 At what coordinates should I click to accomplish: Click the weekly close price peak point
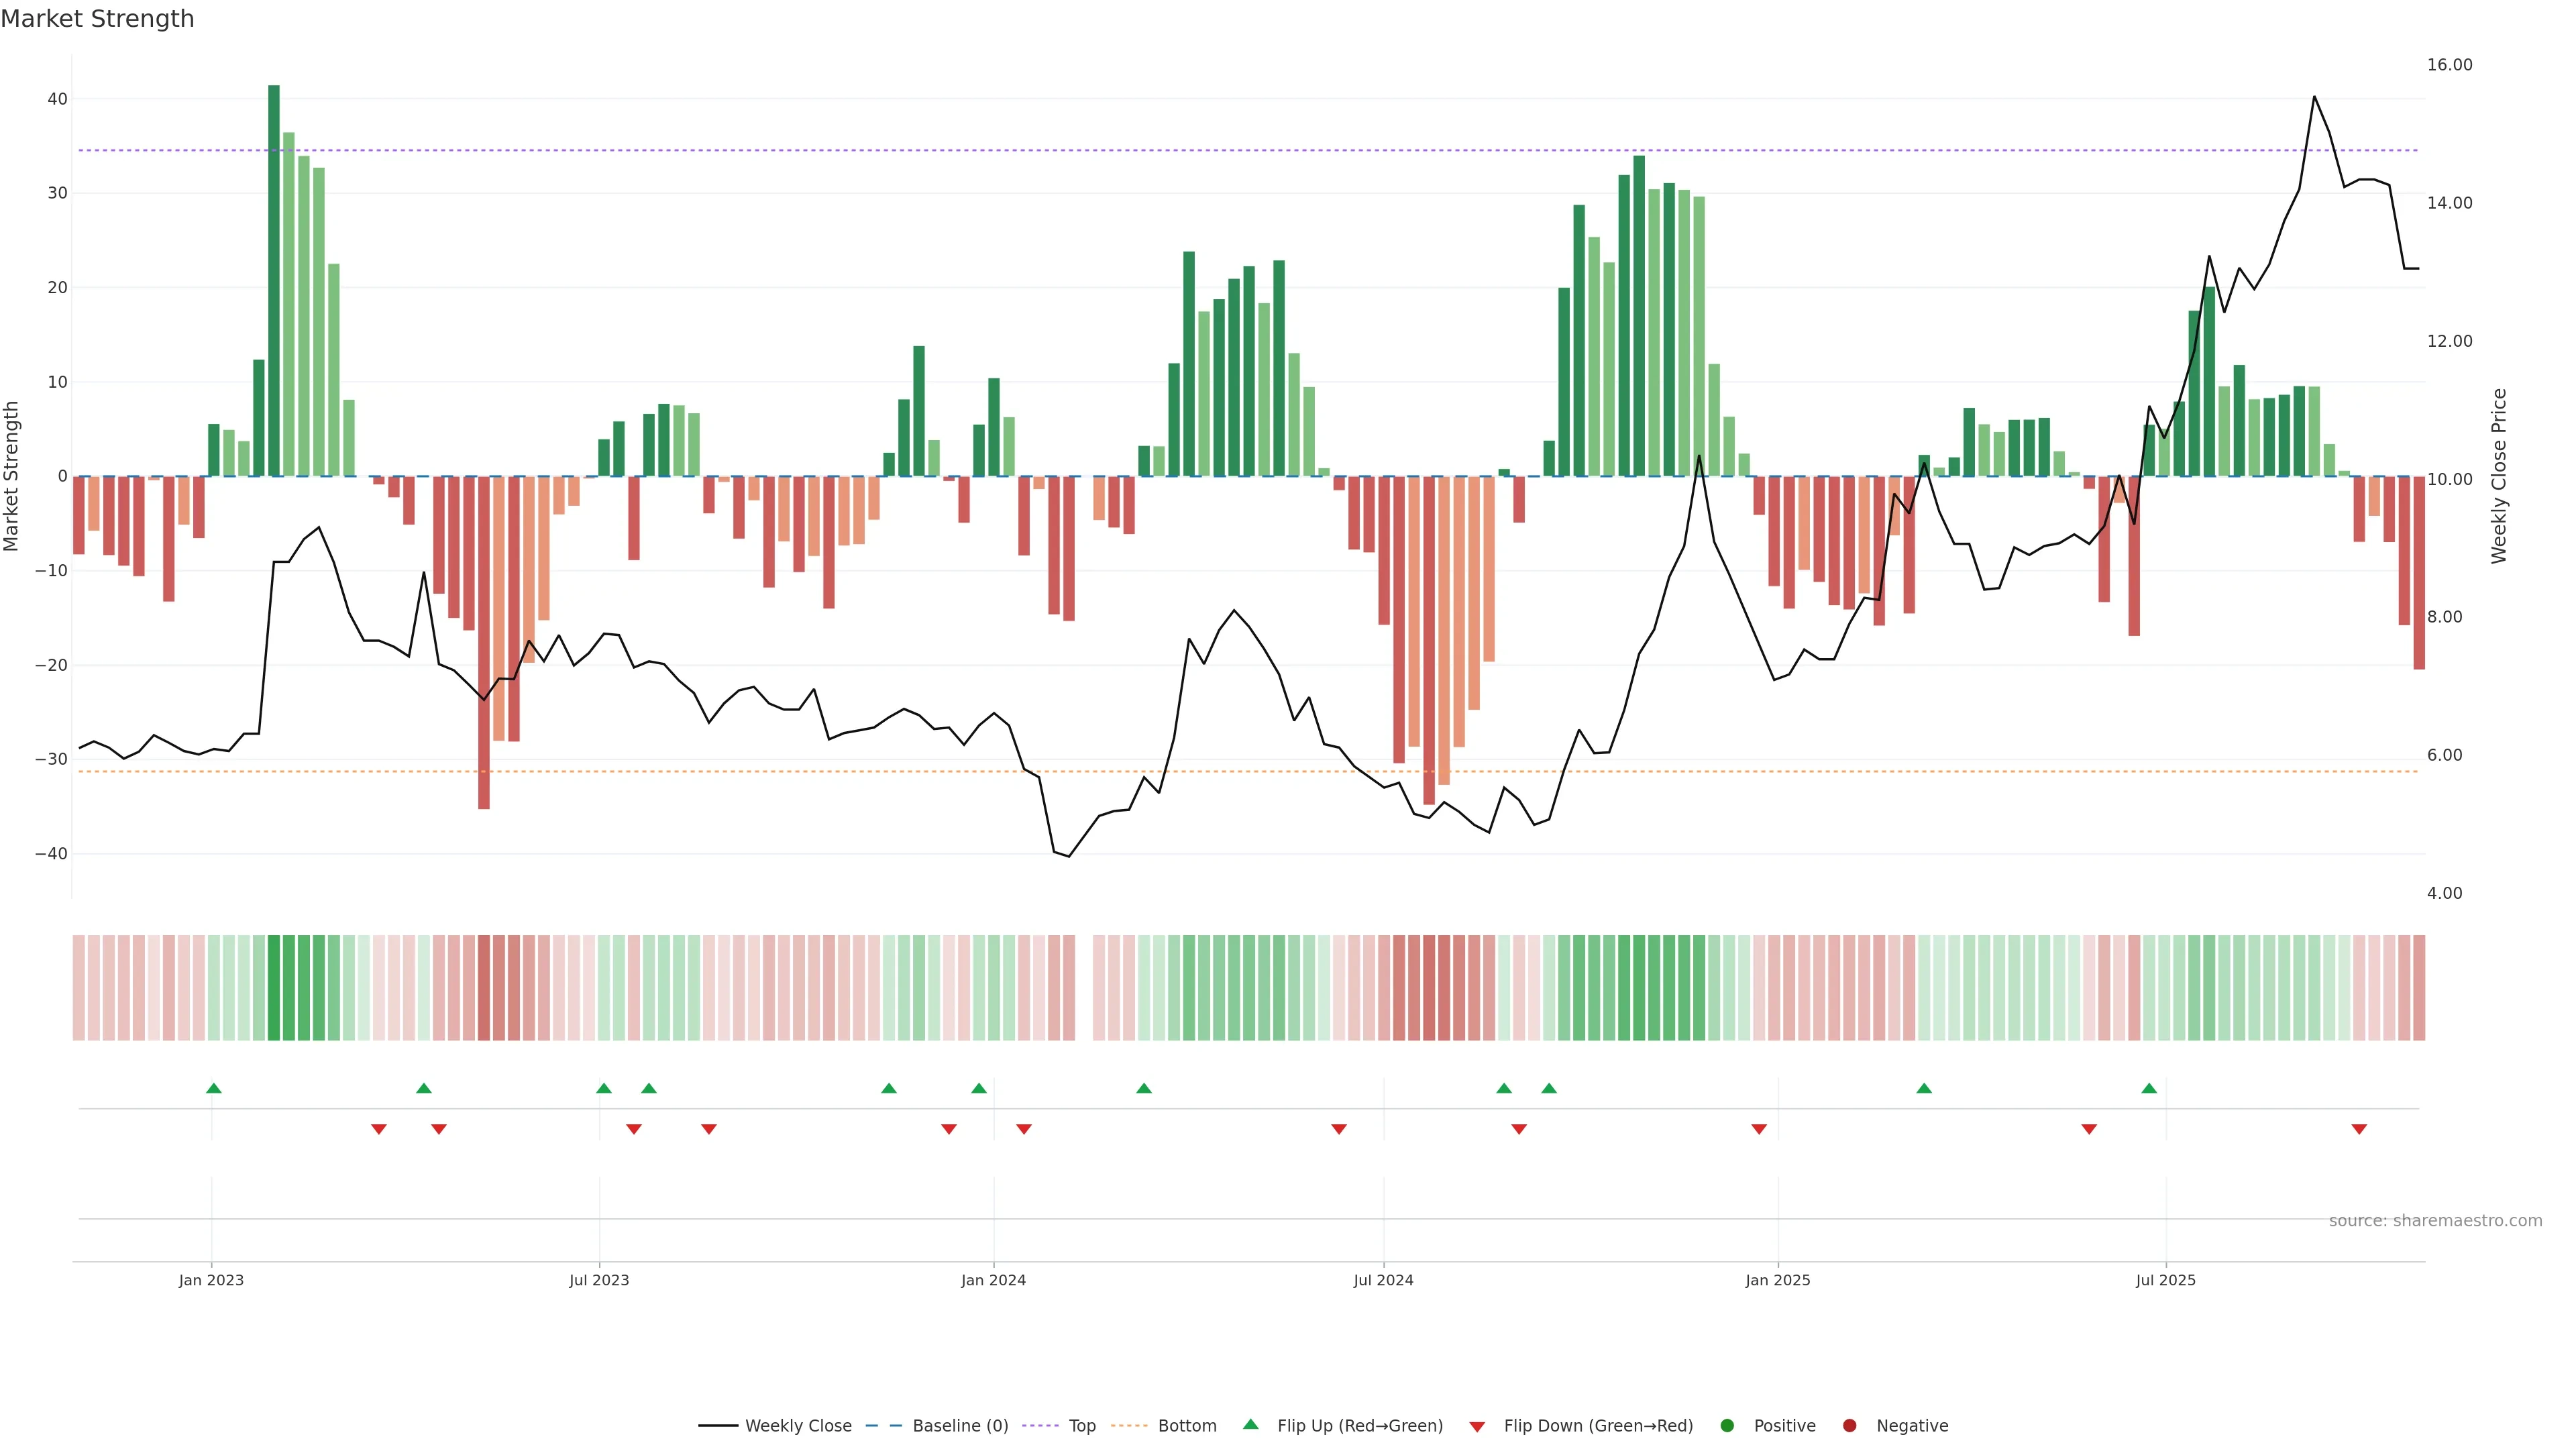(2314, 97)
